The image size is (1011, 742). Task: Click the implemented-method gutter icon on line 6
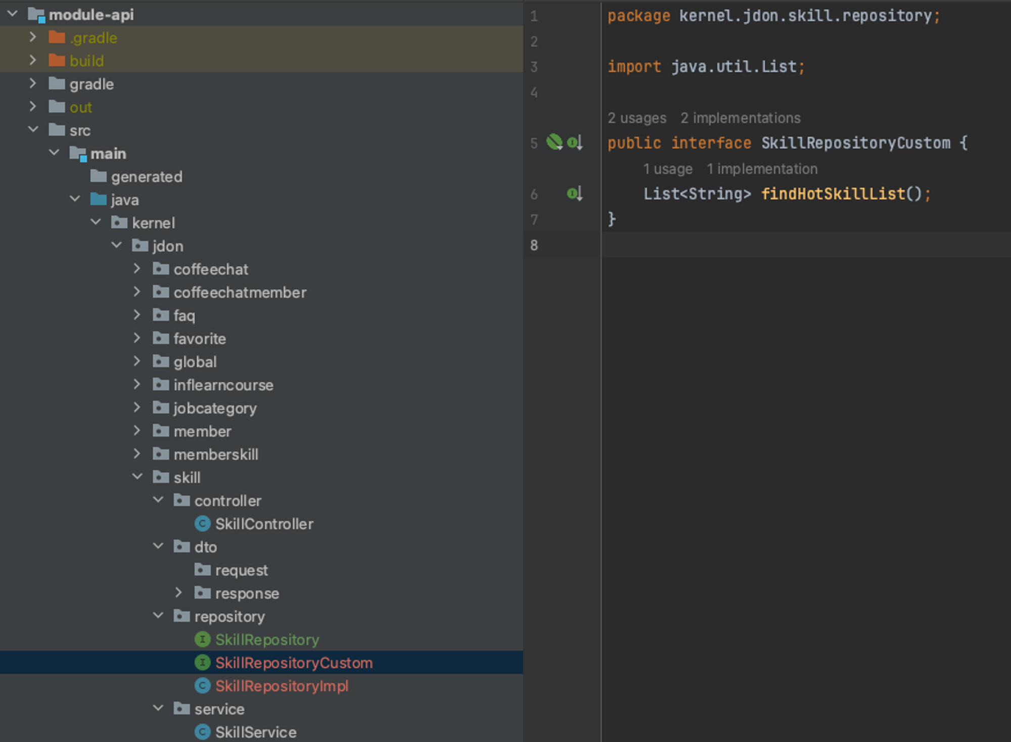click(575, 193)
